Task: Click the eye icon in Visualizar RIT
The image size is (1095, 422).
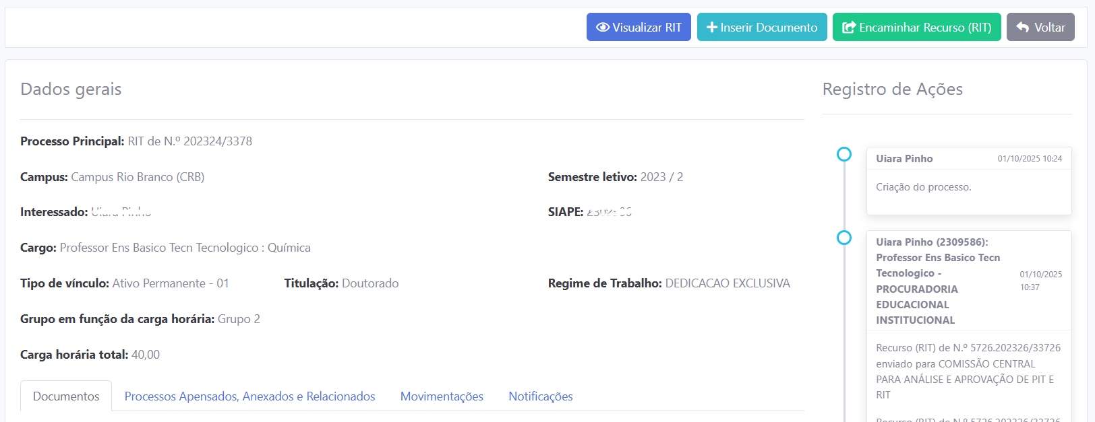Action: 602,28
